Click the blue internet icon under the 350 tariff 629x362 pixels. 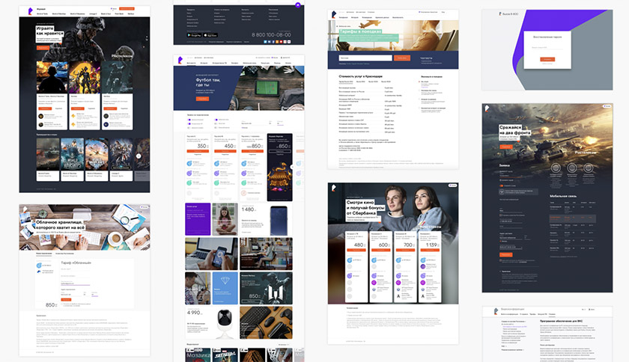[x=189, y=164]
